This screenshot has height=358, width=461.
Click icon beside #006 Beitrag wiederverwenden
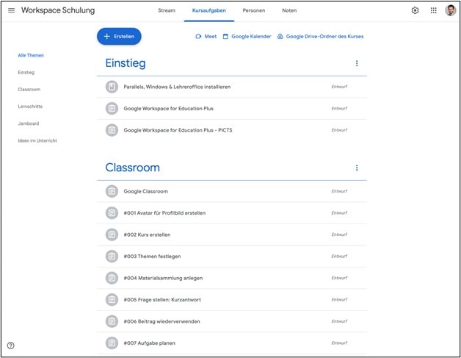pyautogui.click(x=112, y=321)
